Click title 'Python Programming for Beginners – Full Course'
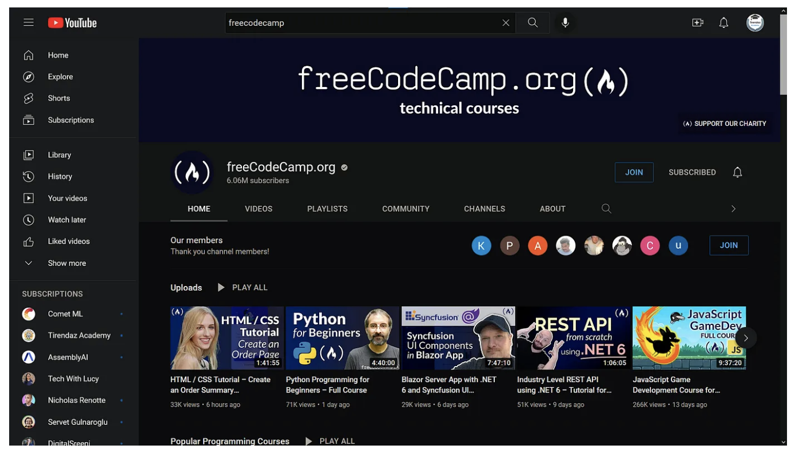Image resolution: width=795 pixels, height=453 pixels. pos(328,385)
